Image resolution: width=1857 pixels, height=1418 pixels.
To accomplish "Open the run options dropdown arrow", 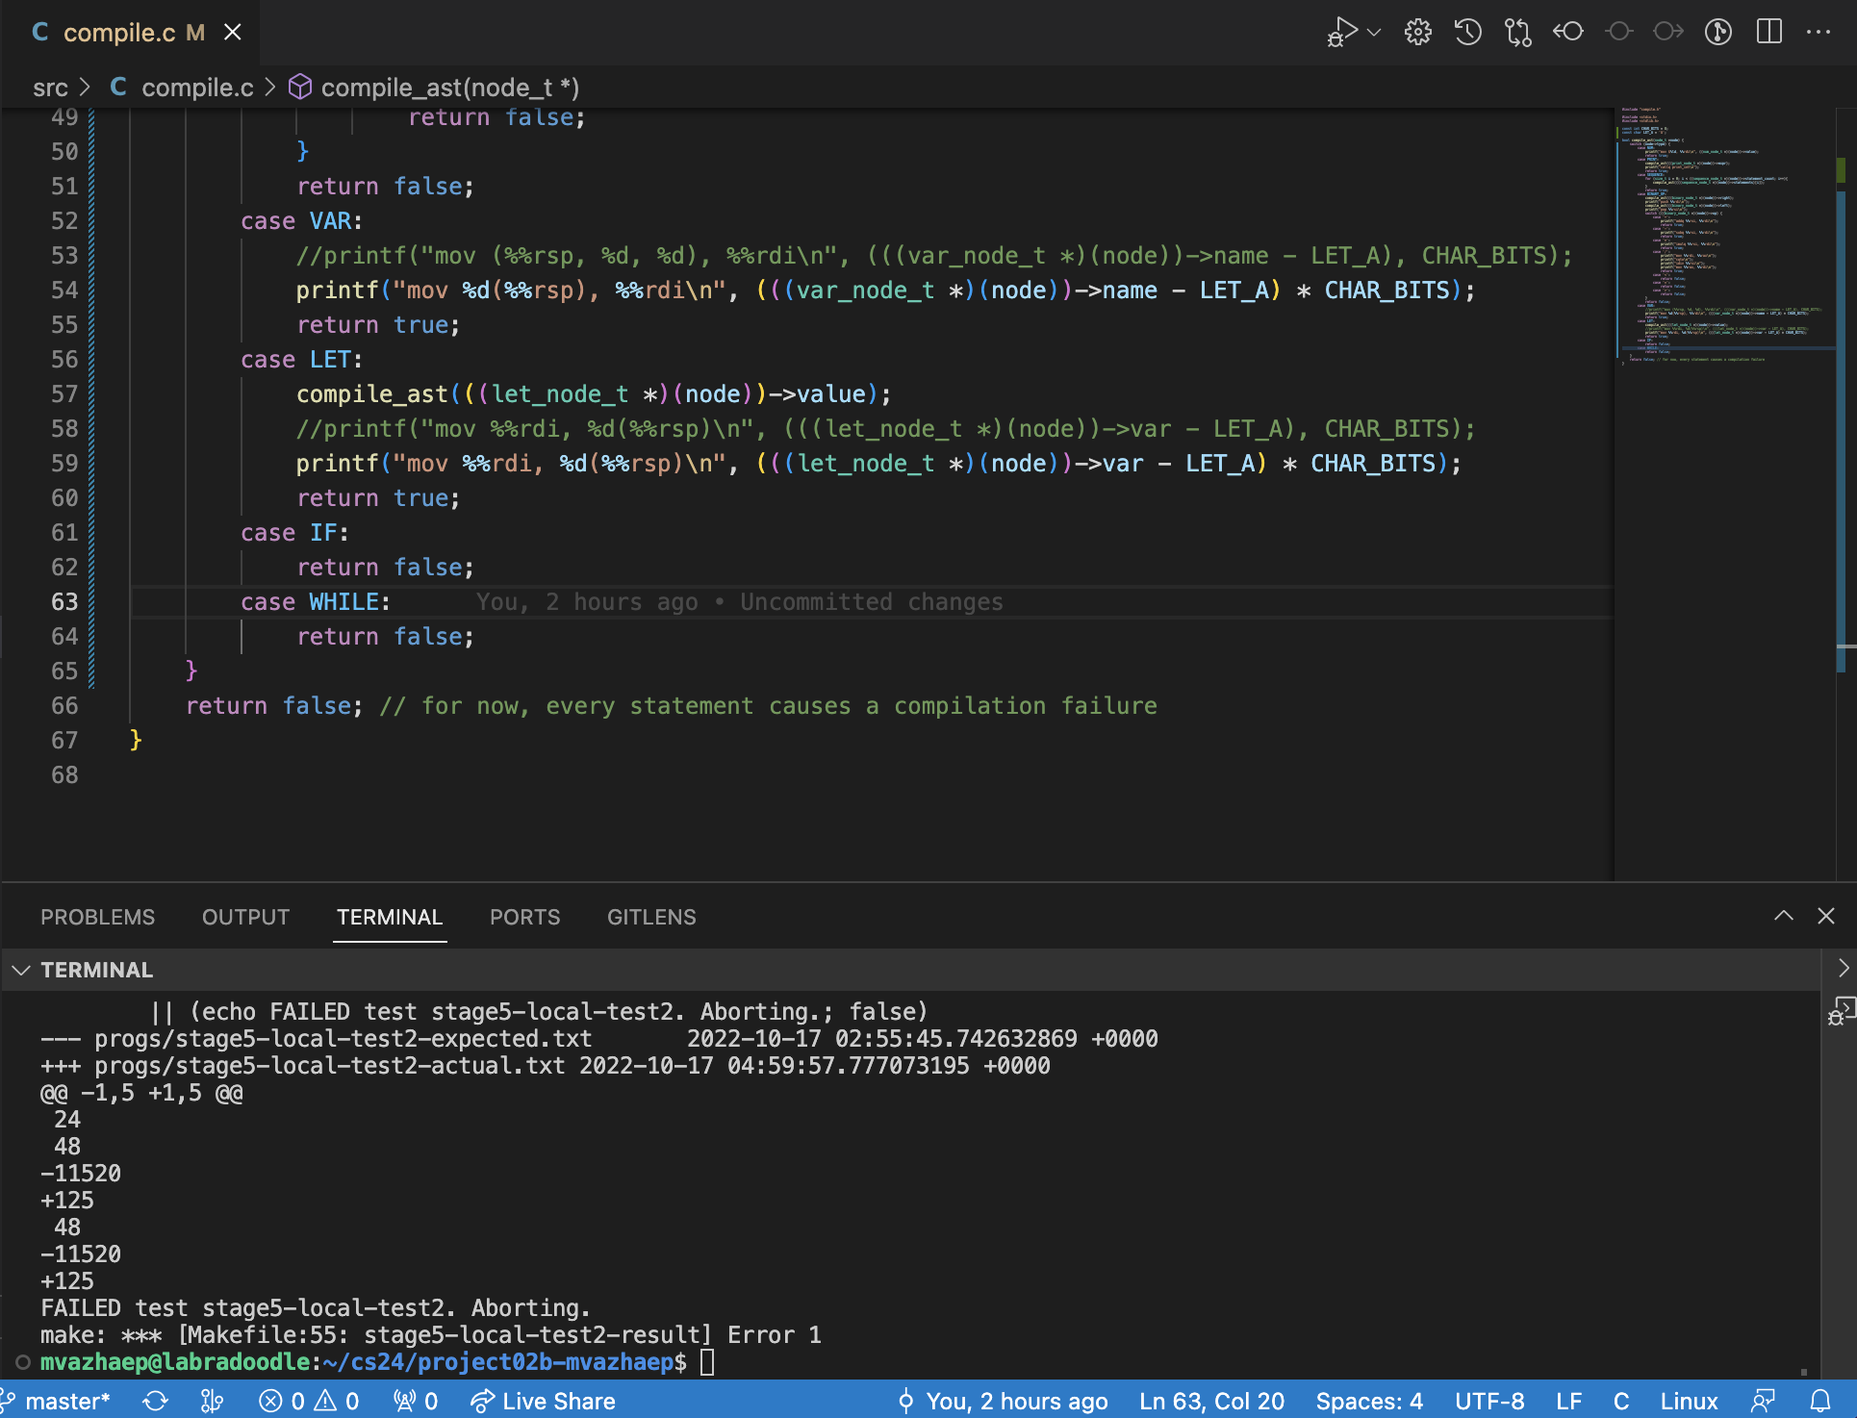I will click(x=1374, y=33).
